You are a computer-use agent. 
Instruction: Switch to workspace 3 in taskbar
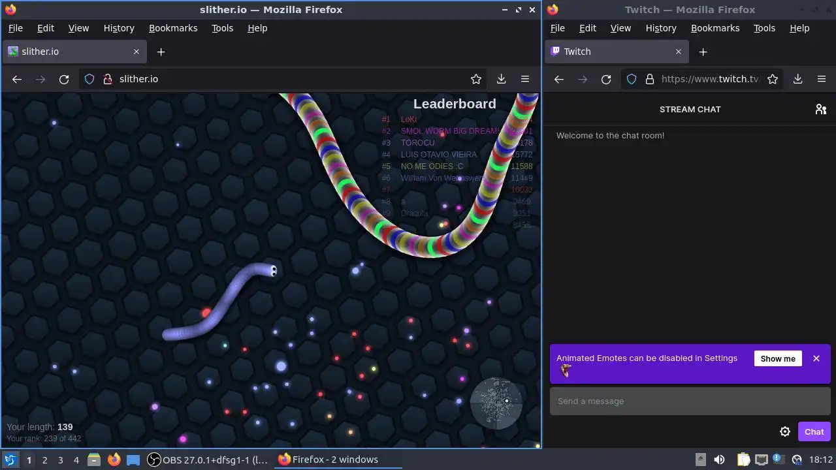click(60, 460)
